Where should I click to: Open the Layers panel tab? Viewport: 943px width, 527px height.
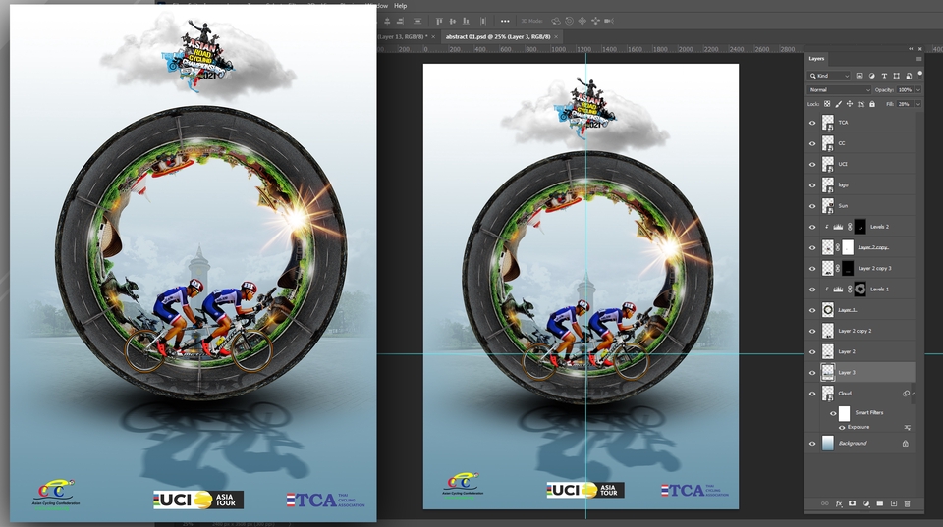click(816, 58)
